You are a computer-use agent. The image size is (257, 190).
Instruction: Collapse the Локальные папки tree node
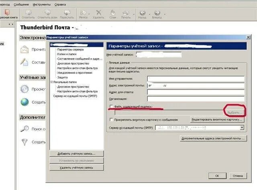point(51,82)
